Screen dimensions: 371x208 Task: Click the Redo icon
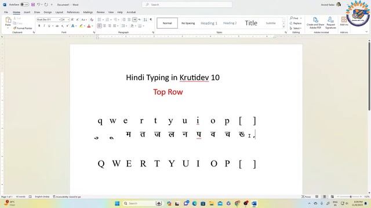click(x=46, y=5)
